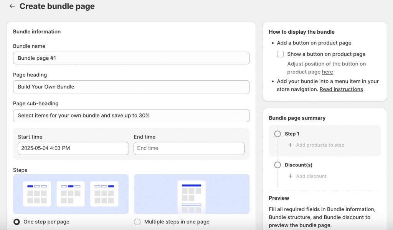Screen dimensions: 393x230
Task: Expand Step 1 in bundle page summary
Action: pos(292,134)
